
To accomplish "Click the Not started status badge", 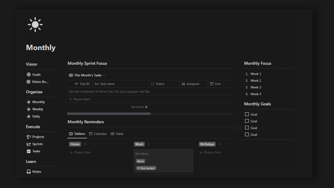I will 146,168.
